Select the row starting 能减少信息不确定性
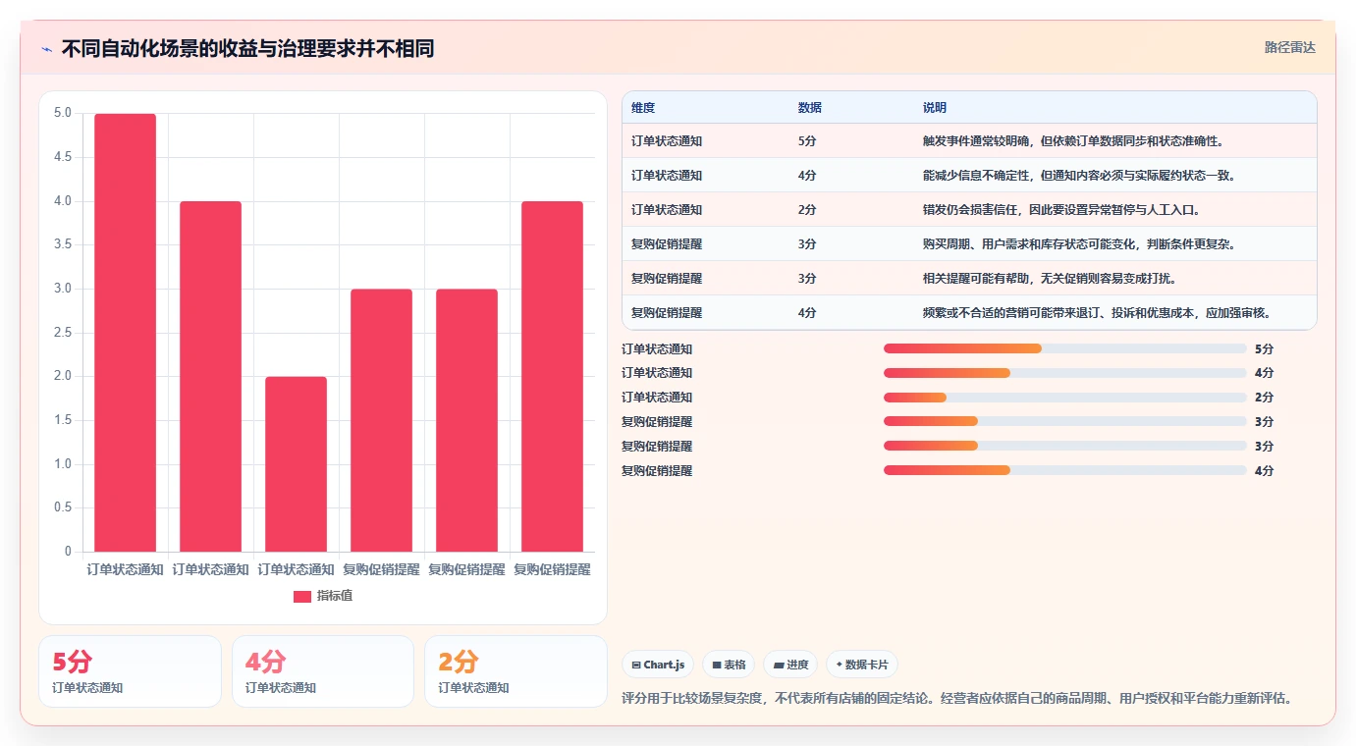The width and height of the screenshot is (1356, 746). tap(969, 176)
